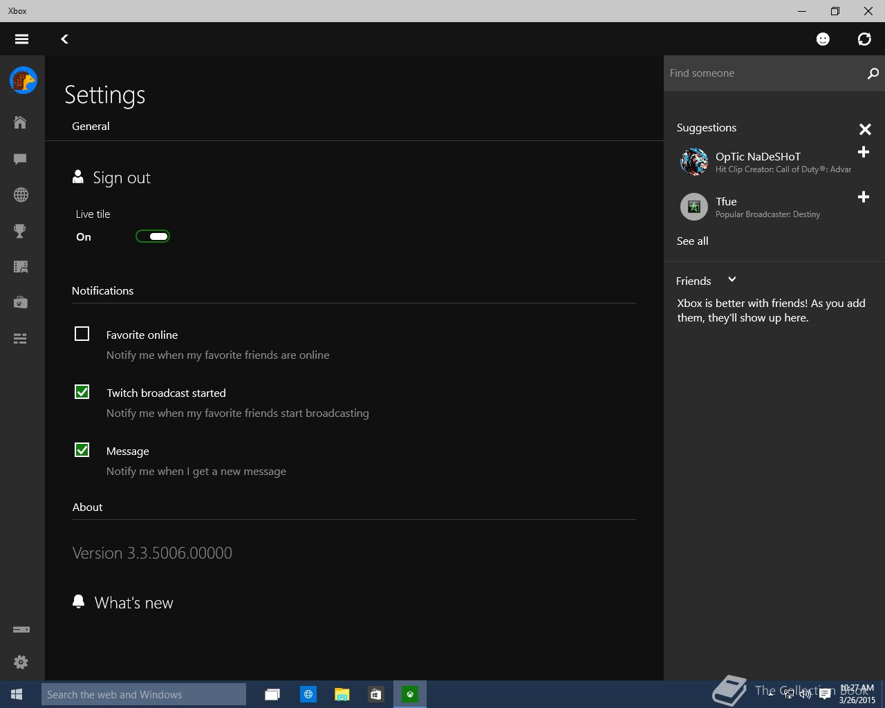The image size is (885, 708).
Task: Select the General settings tab
Action: pos(91,126)
